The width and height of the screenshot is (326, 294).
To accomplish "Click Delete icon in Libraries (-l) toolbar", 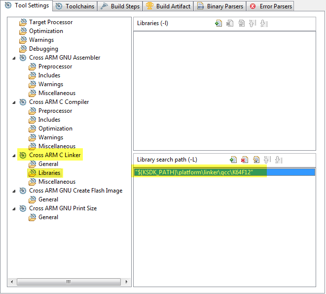I will (x=230, y=23).
